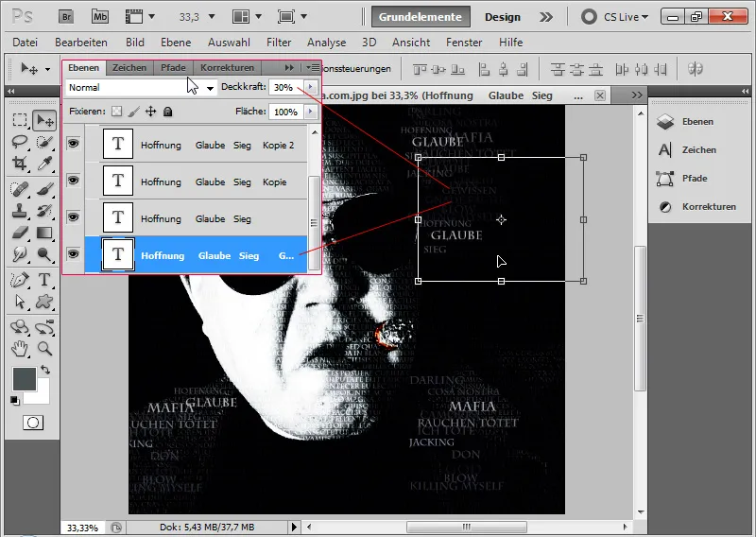756x537 pixels.
Task: Open the Deckkraft opacity slider arrow
Action: click(x=311, y=87)
